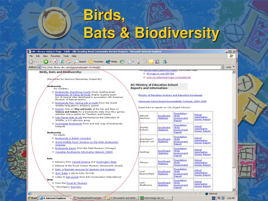Switch to interchange.ubc.ca taskbar button
This screenshot has height=201, width=268.
155,198
